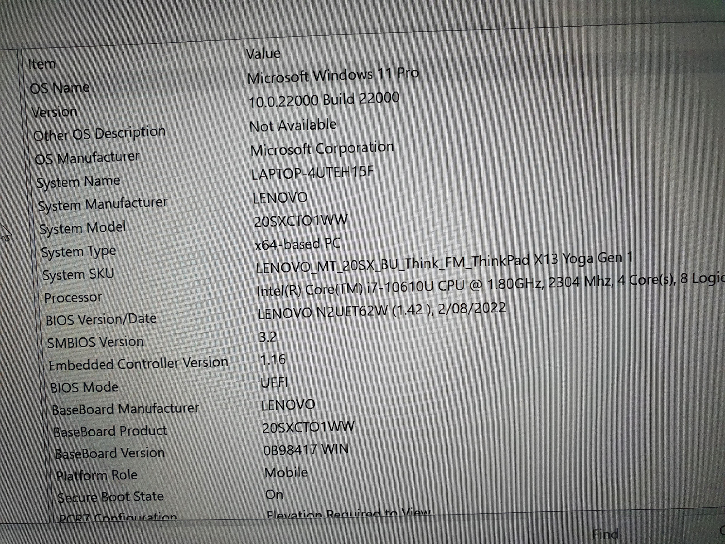Select value Microsoft Windows 11 Pro

click(333, 75)
